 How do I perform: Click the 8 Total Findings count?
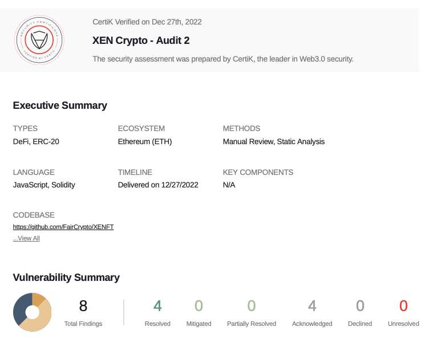83,306
